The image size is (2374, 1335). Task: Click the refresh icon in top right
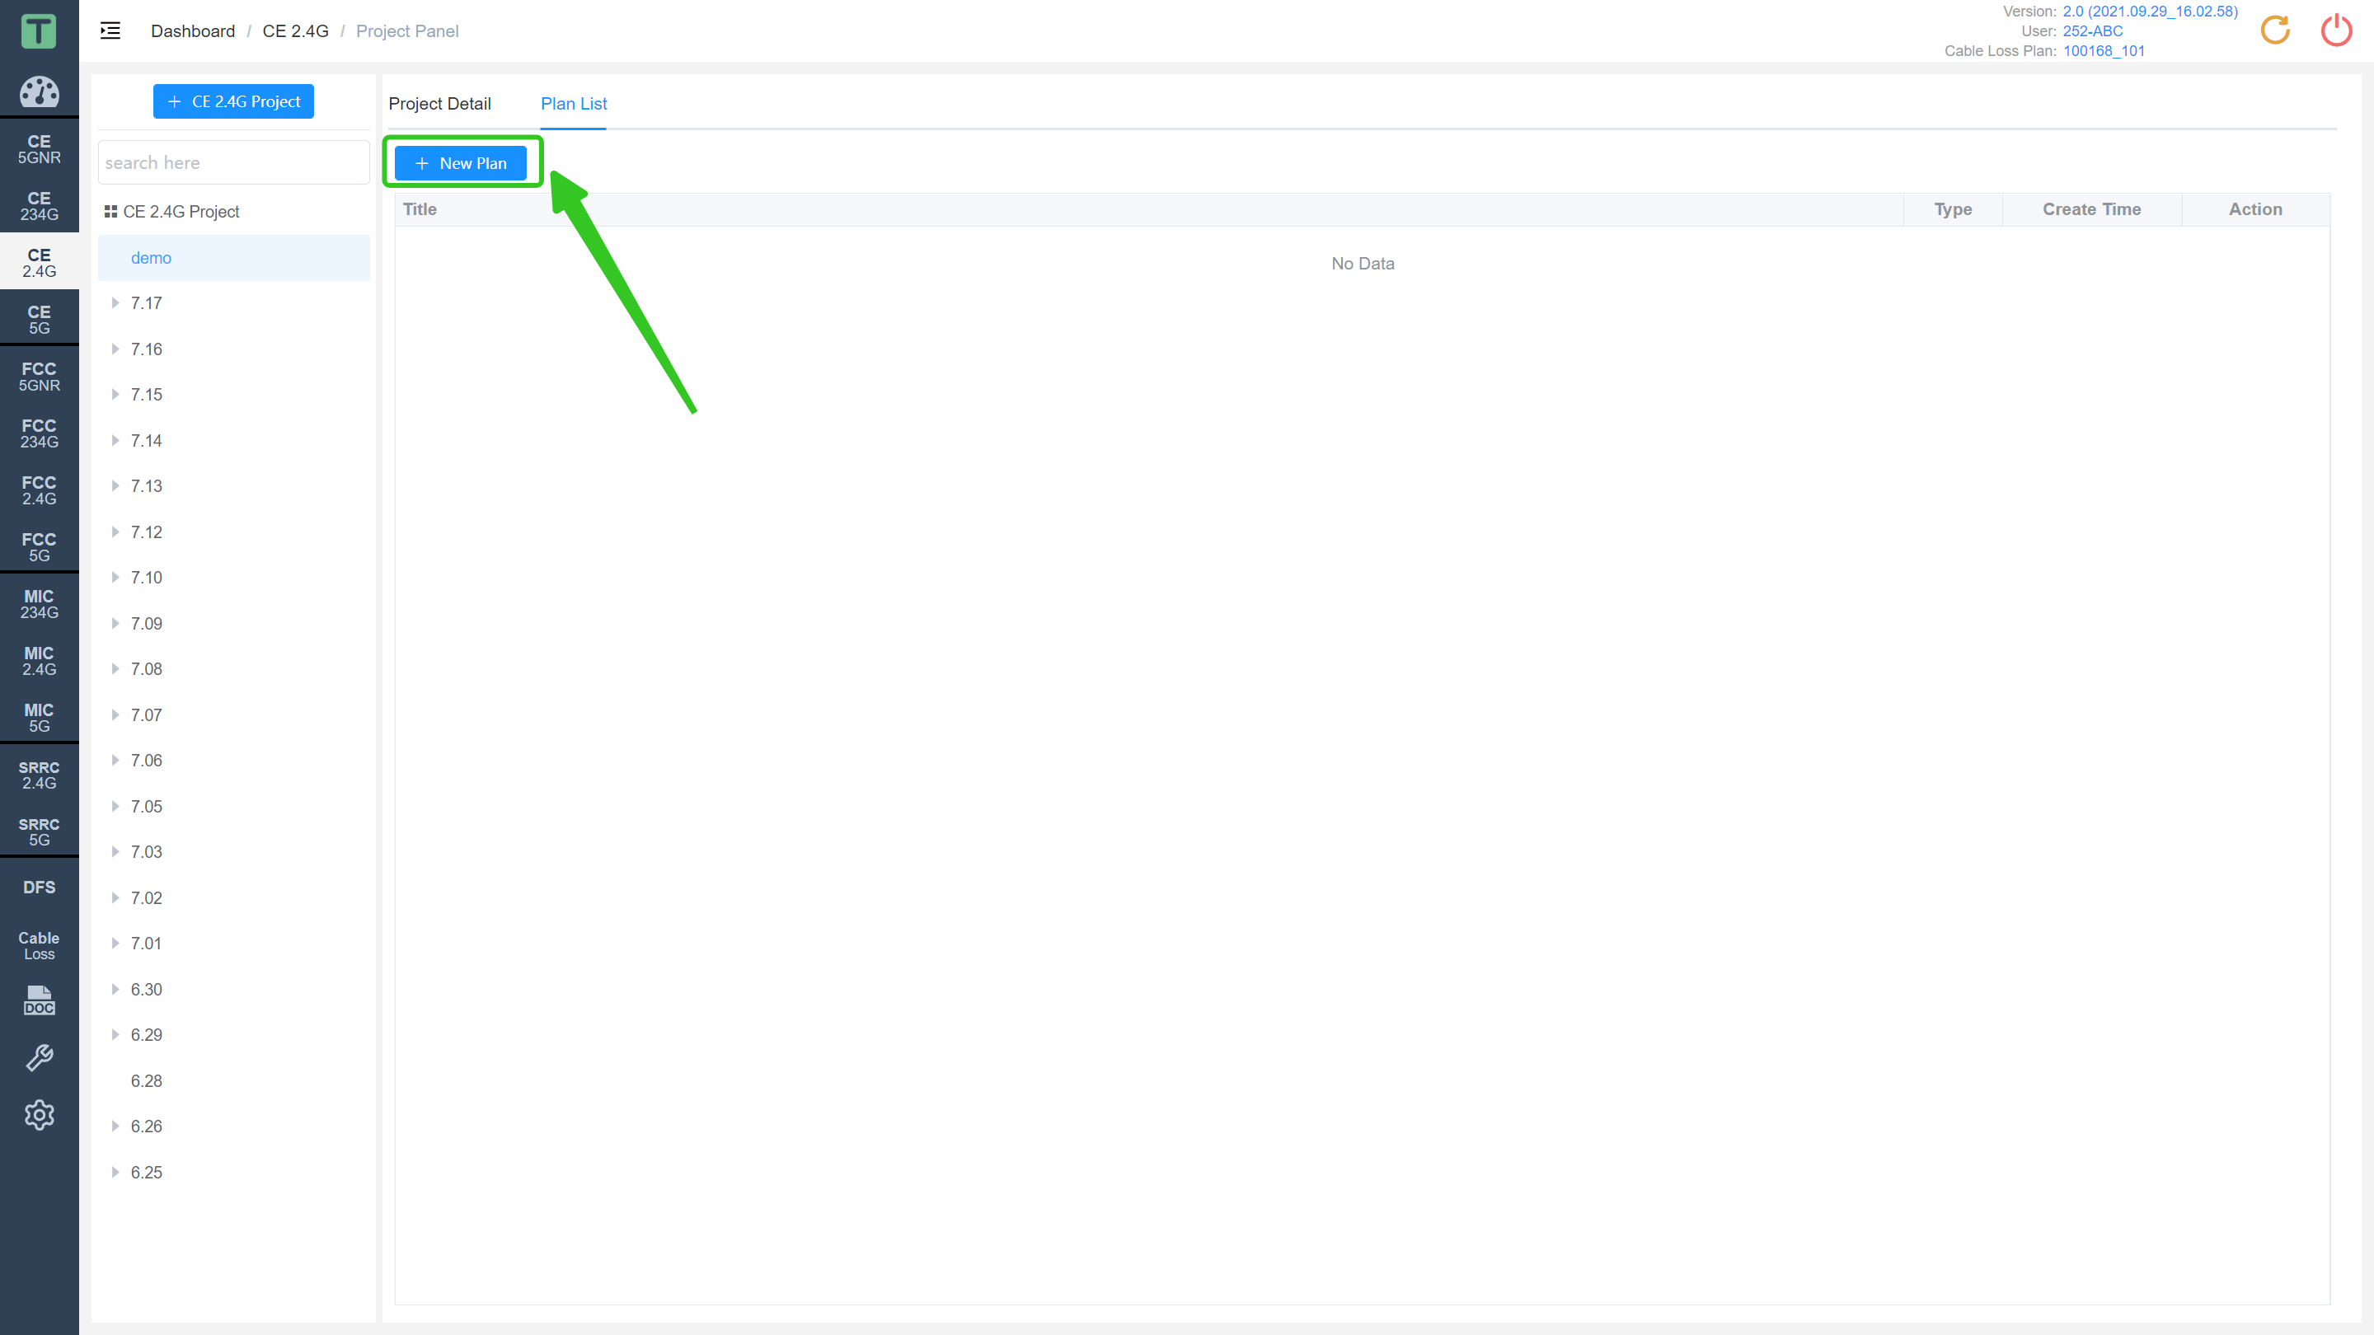click(2276, 30)
